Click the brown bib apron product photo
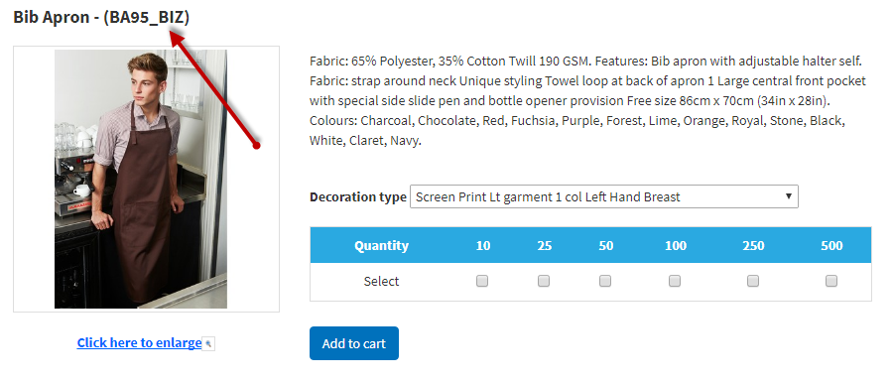893x381 pixels. pyautogui.click(x=141, y=179)
